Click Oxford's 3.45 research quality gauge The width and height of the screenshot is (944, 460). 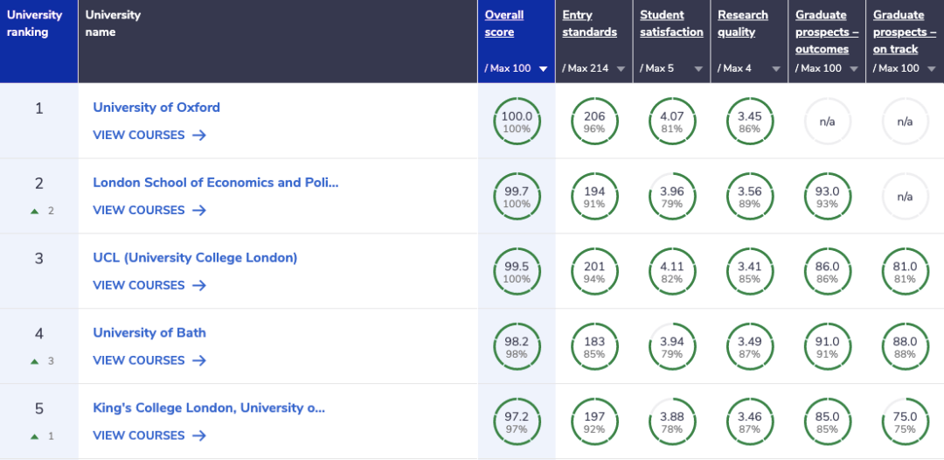click(750, 121)
